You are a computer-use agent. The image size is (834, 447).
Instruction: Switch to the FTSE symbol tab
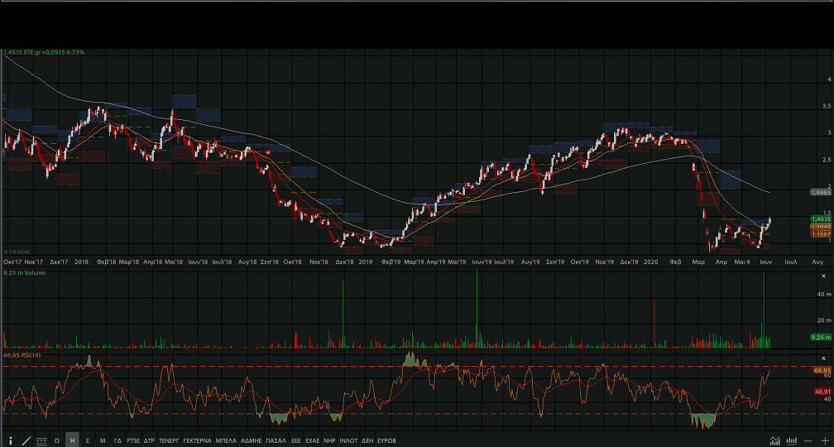(133, 440)
